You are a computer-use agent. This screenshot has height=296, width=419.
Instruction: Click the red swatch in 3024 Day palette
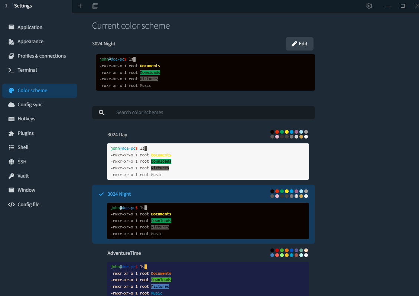tap(277, 132)
